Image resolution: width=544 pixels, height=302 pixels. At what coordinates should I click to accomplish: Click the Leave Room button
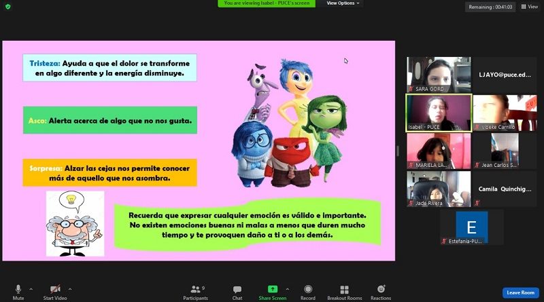521,292
